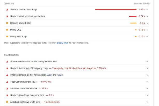Click orange square icon beside Minify JavaScript

click(7, 37)
